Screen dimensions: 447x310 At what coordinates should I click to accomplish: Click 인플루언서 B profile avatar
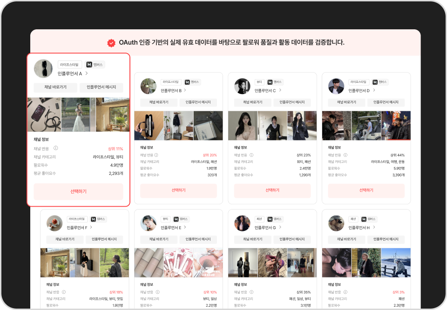pyautogui.click(x=149, y=86)
